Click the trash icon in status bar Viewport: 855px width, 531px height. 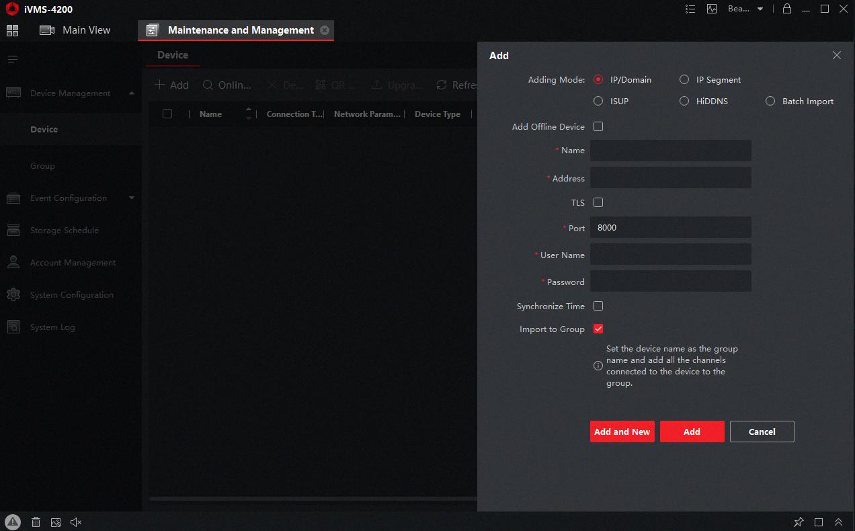click(36, 522)
